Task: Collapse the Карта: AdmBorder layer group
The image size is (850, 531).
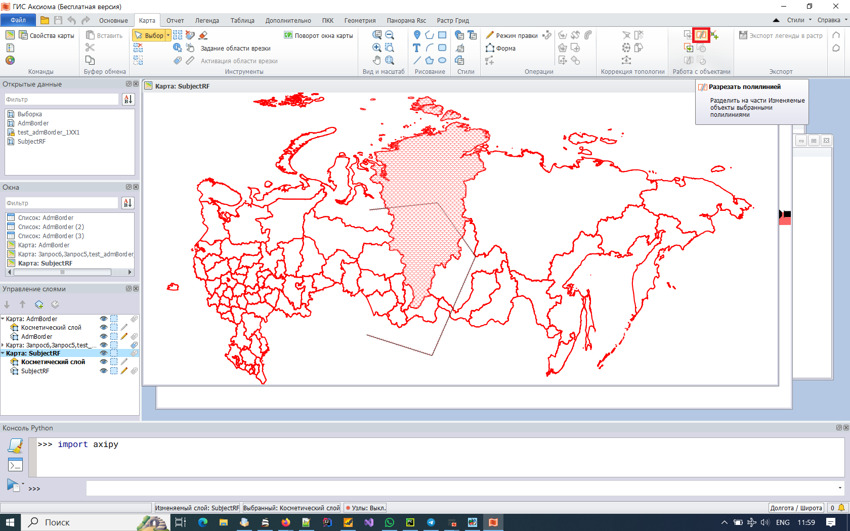Action: pyautogui.click(x=3, y=319)
